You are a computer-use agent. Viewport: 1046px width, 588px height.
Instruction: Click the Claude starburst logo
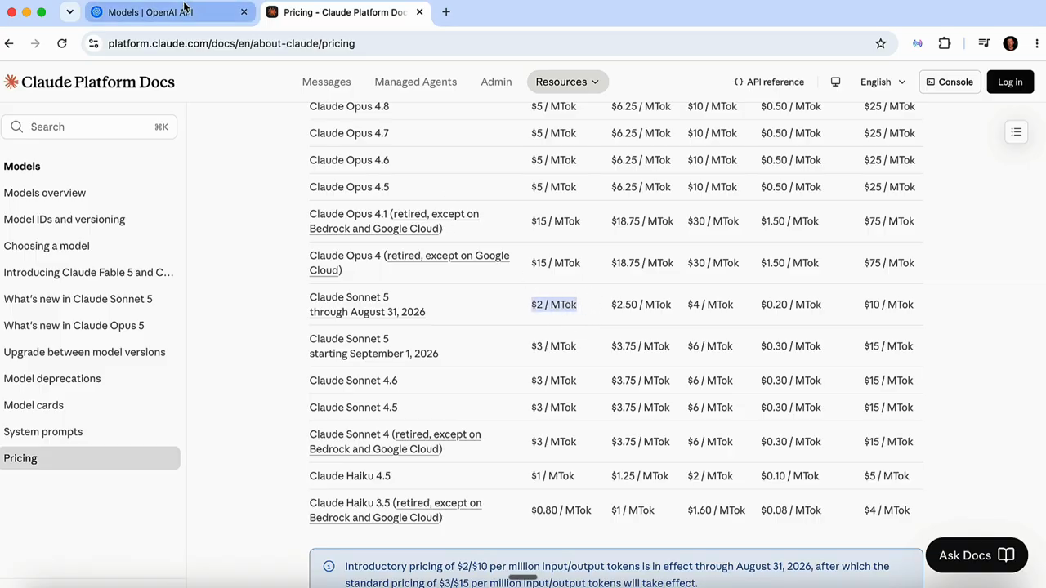point(11,82)
